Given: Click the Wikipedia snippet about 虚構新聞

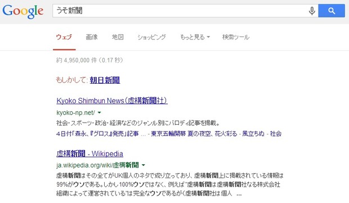Looking at the screenshot, I should [170, 184].
